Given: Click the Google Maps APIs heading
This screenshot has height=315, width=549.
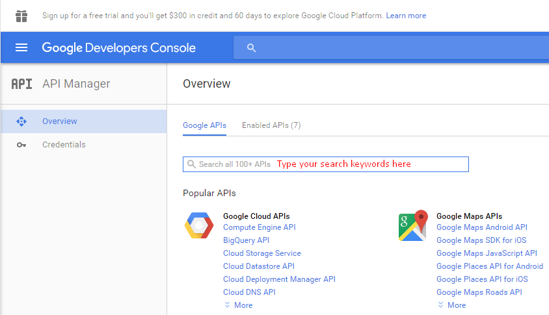Looking at the screenshot, I should coord(469,216).
